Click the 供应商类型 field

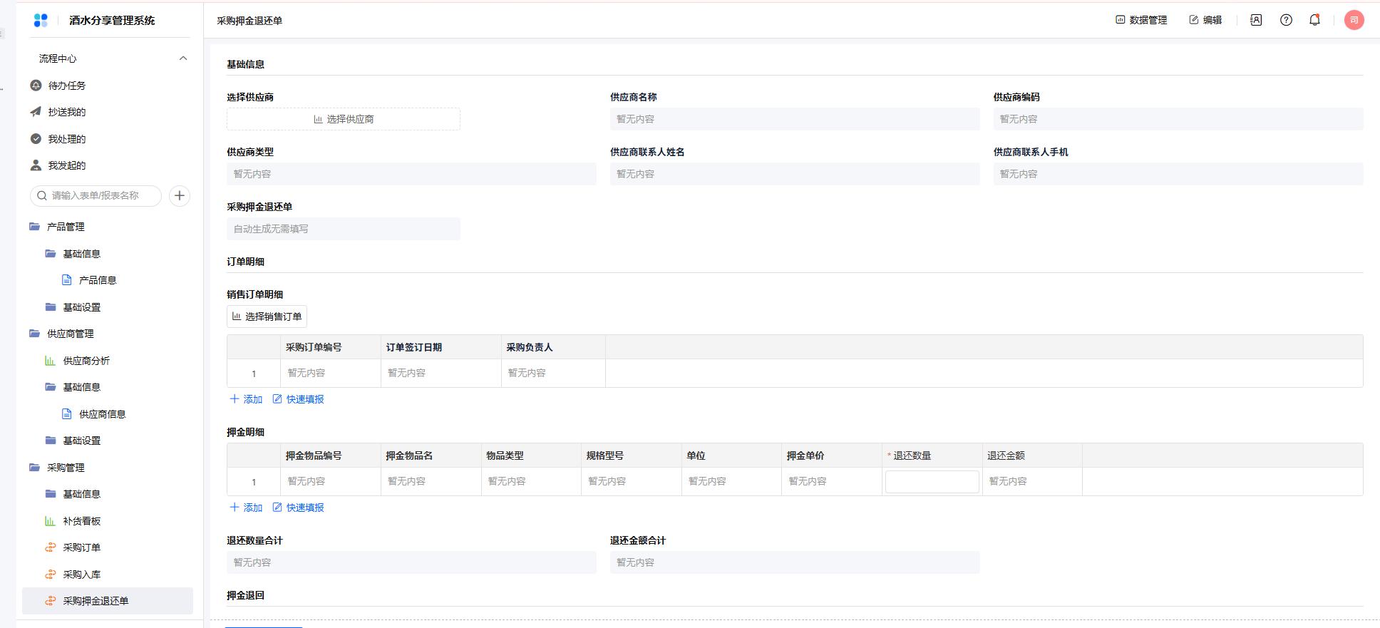pyautogui.click(x=411, y=174)
